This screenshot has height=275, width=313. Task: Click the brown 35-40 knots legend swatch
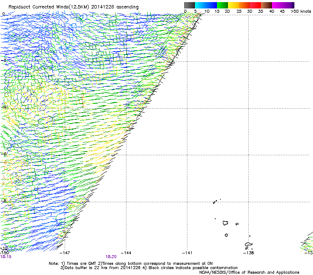pyautogui.click(x=266, y=5)
